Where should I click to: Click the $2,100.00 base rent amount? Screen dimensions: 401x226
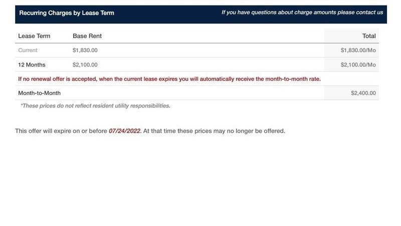[85, 65]
